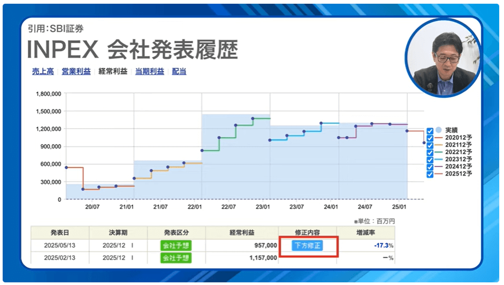
Task: Click the 下方修正 badge
Action: click(x=307, y=246)
